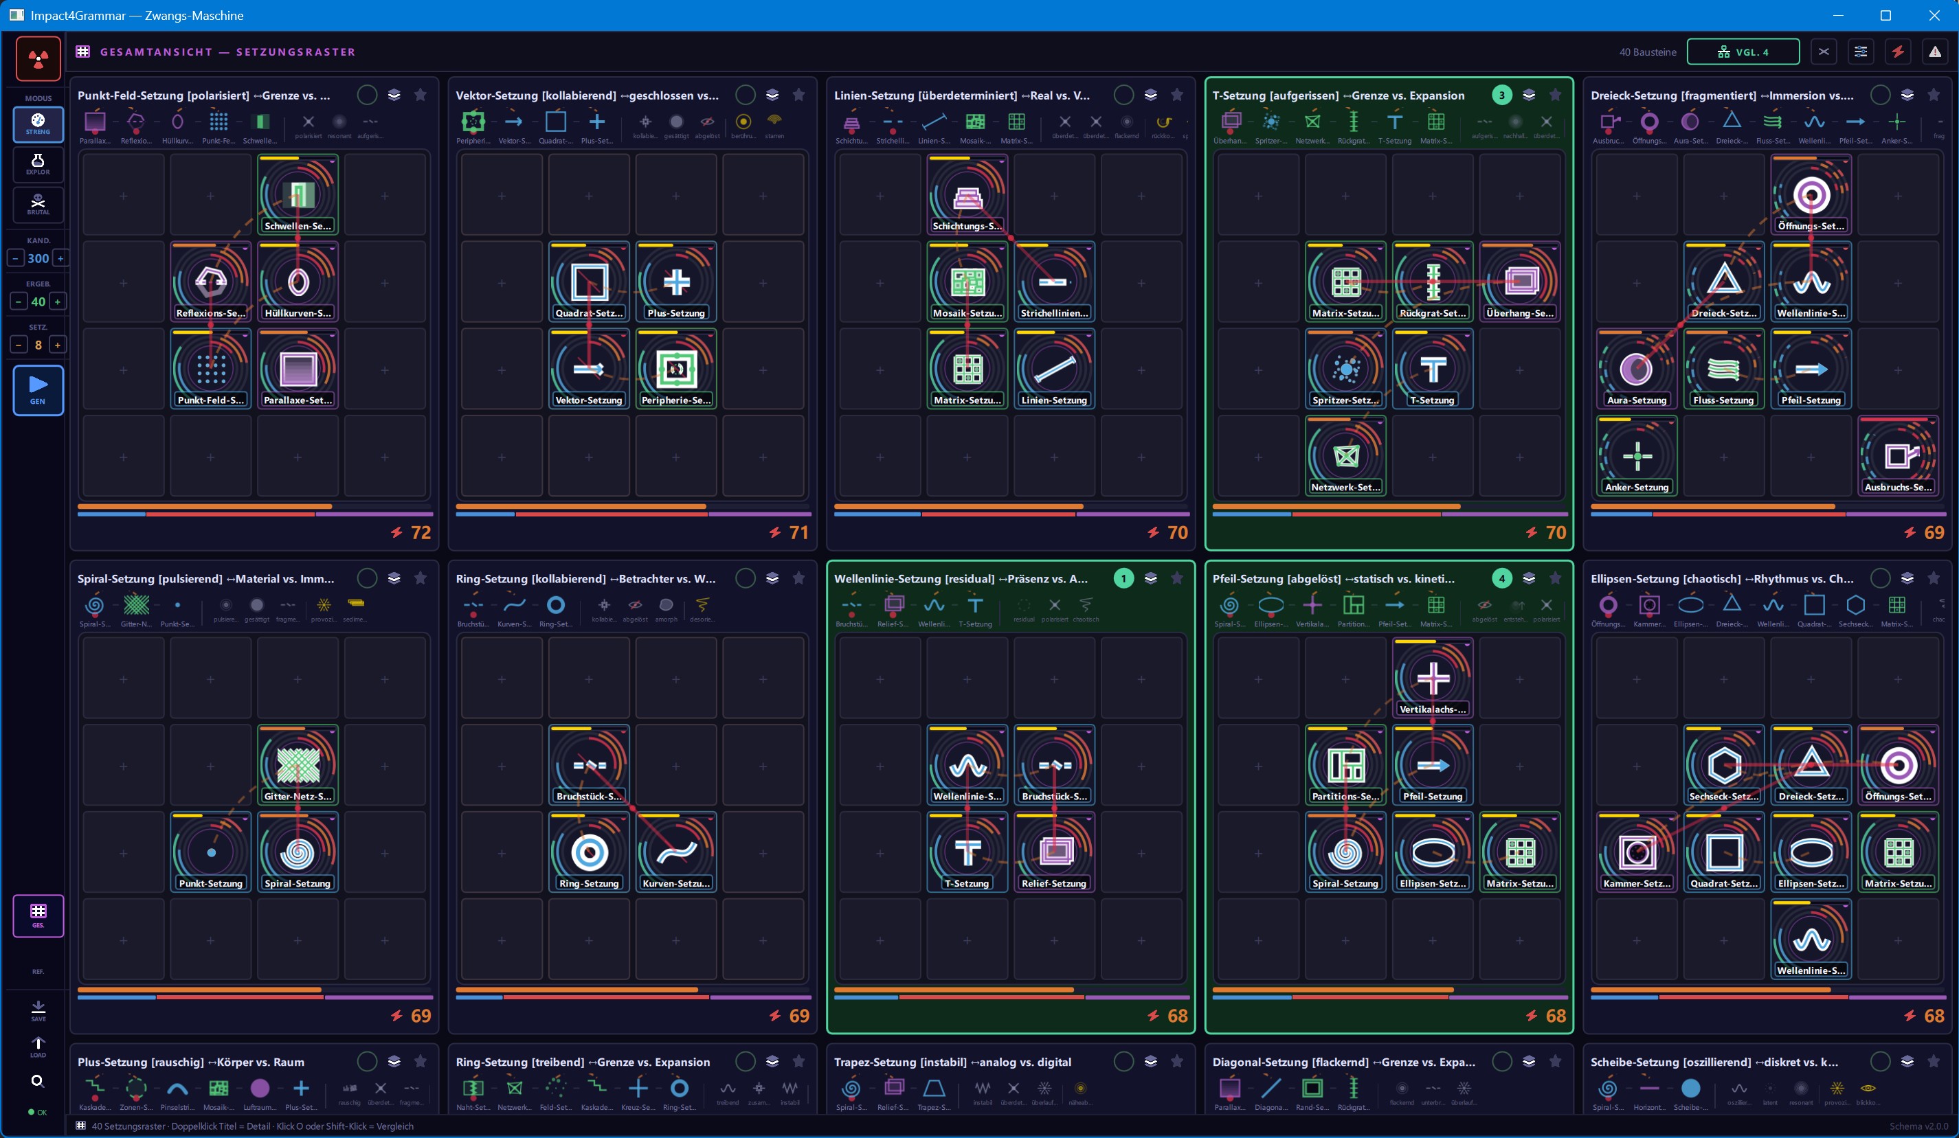Deselect compare badge 3 on T-Setzung card
This screenshot has height=1138, width=1959.
(1502, 95)
